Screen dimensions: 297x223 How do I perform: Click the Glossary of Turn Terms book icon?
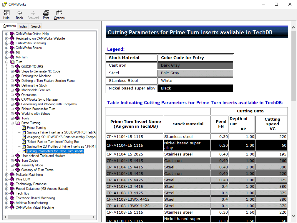click(18, 170)
